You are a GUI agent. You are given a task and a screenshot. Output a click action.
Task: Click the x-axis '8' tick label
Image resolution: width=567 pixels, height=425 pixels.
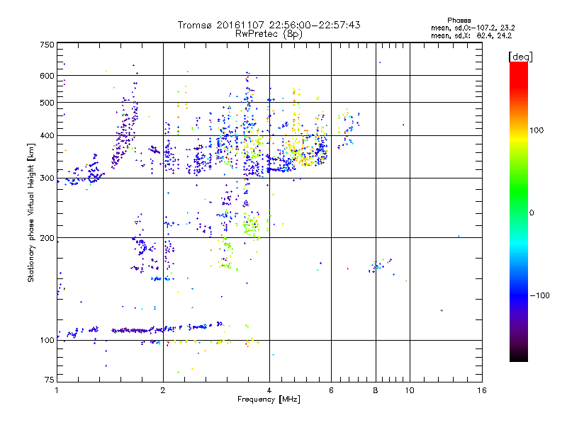pos(376,390)
